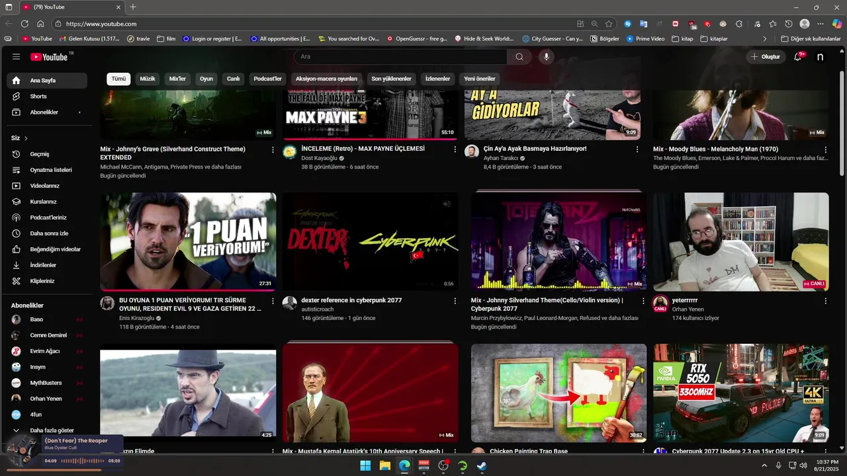Screen dimensions: 847x476
Task: Open the account avatar menu
Action: tap(821, 57)
